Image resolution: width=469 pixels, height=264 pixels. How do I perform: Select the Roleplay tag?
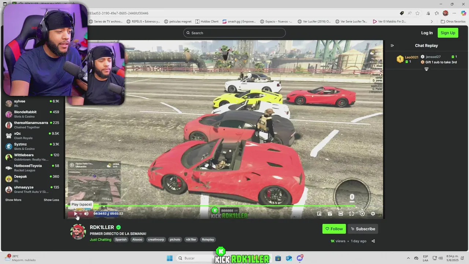pyautogui.click(x=208, y=239)
